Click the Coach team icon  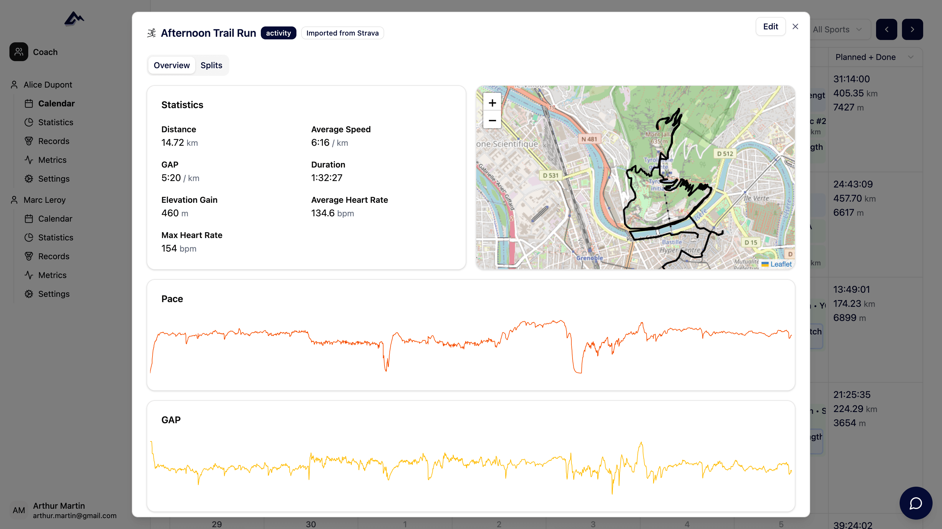pyautogui.click(x=19, y=52)
